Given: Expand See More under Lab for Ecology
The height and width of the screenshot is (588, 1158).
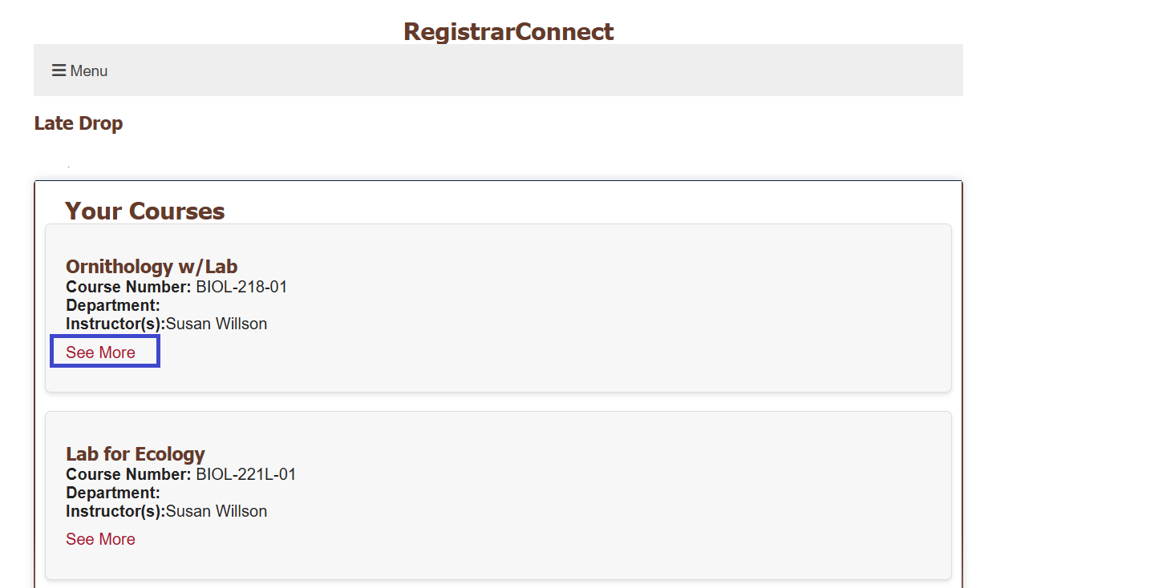Looking at the screenshot, I should pyautogui.click(x=101, y=539).
